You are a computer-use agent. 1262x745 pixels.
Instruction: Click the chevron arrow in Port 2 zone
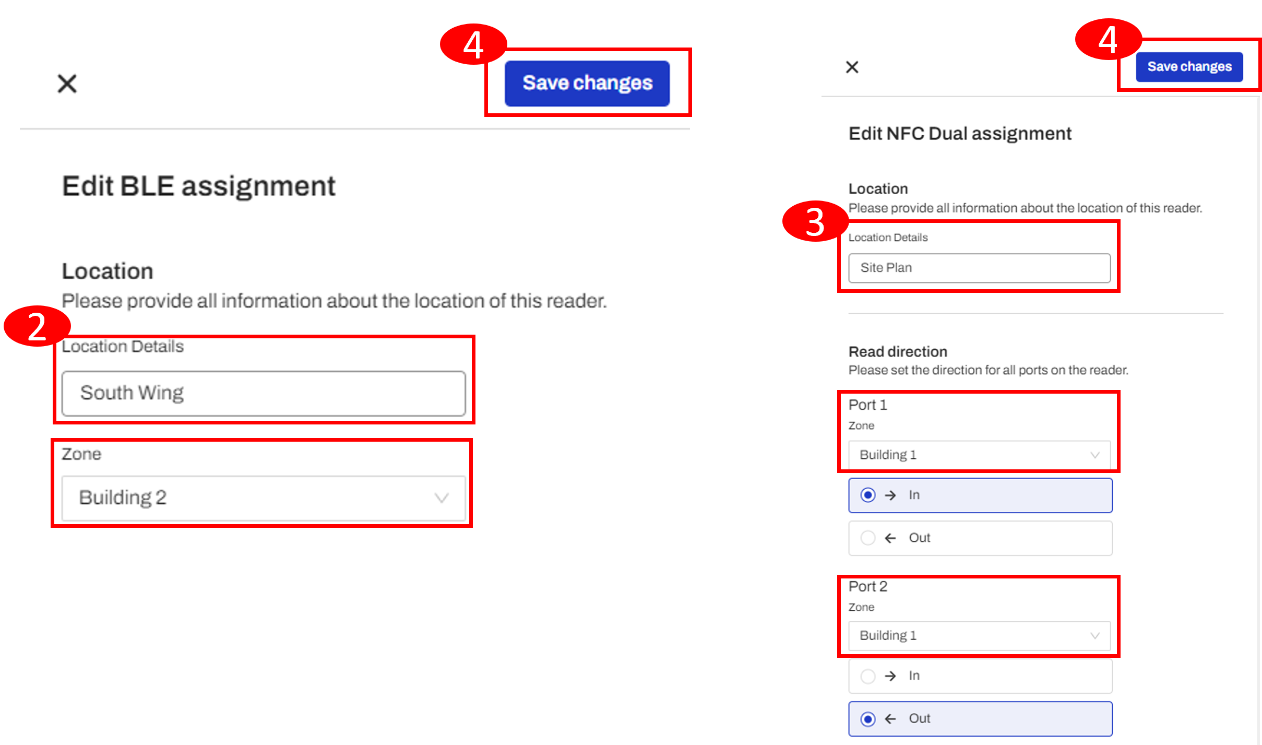(1095, 636)
